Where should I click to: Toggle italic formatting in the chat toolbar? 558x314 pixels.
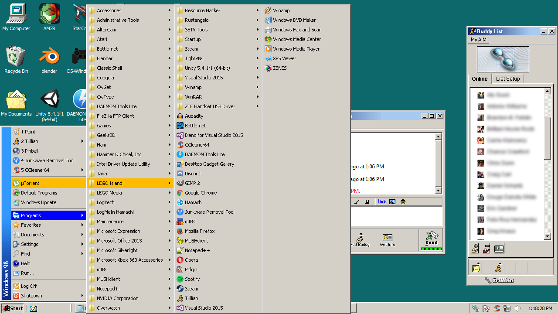(x=357, y=201)
